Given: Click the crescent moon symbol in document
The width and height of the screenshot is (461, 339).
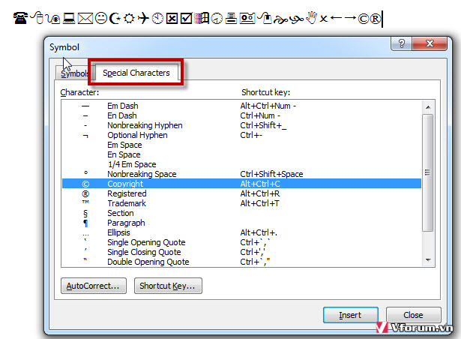Looking at the screenshot, I should [115, 18].
